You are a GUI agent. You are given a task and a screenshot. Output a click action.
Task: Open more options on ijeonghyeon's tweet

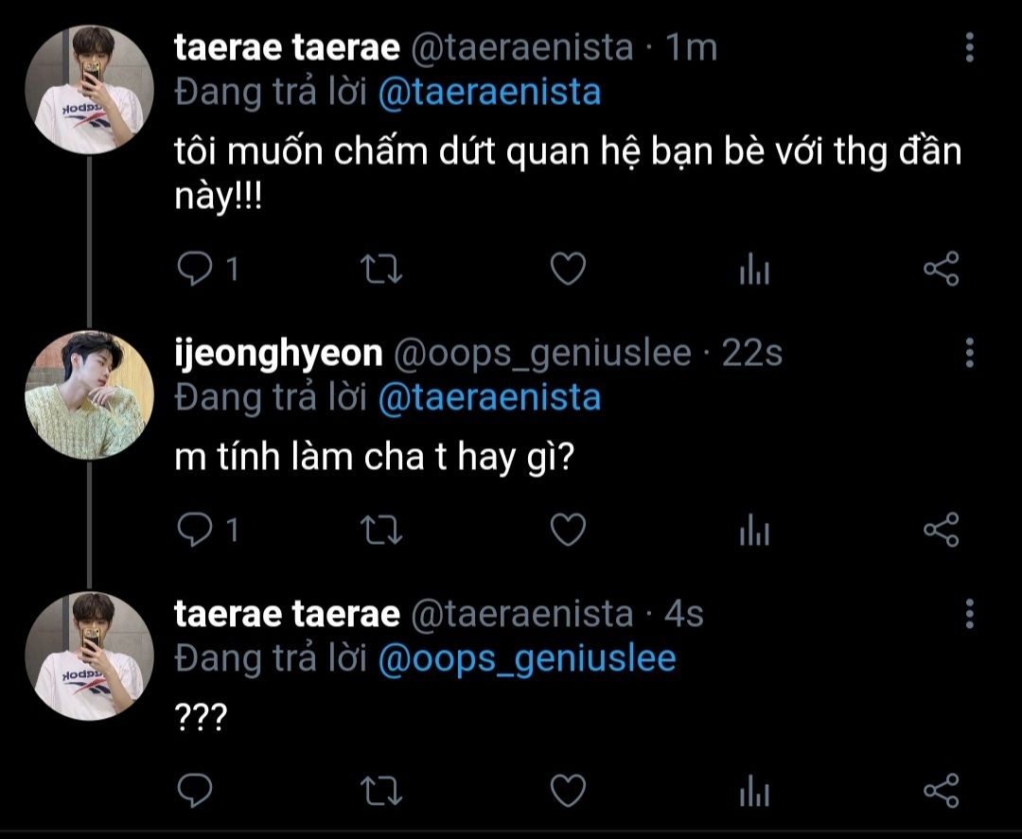point(969,353)
